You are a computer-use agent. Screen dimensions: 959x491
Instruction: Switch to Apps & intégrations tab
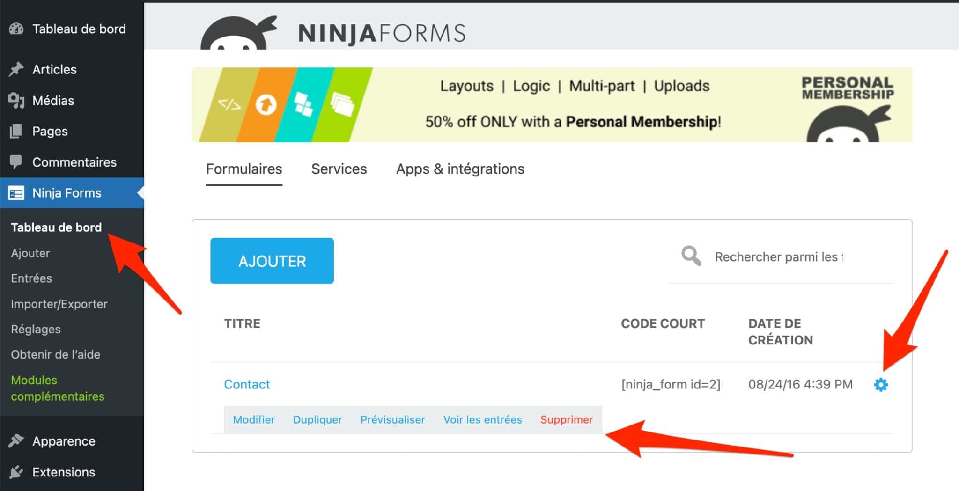pyautogui.click(x=460, y=169)
